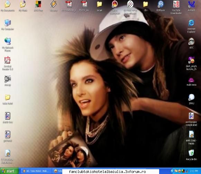Click the multi mess shortcut icon
Screen dimensions: 201x174
pyautogui.click(x=191, y=82)
